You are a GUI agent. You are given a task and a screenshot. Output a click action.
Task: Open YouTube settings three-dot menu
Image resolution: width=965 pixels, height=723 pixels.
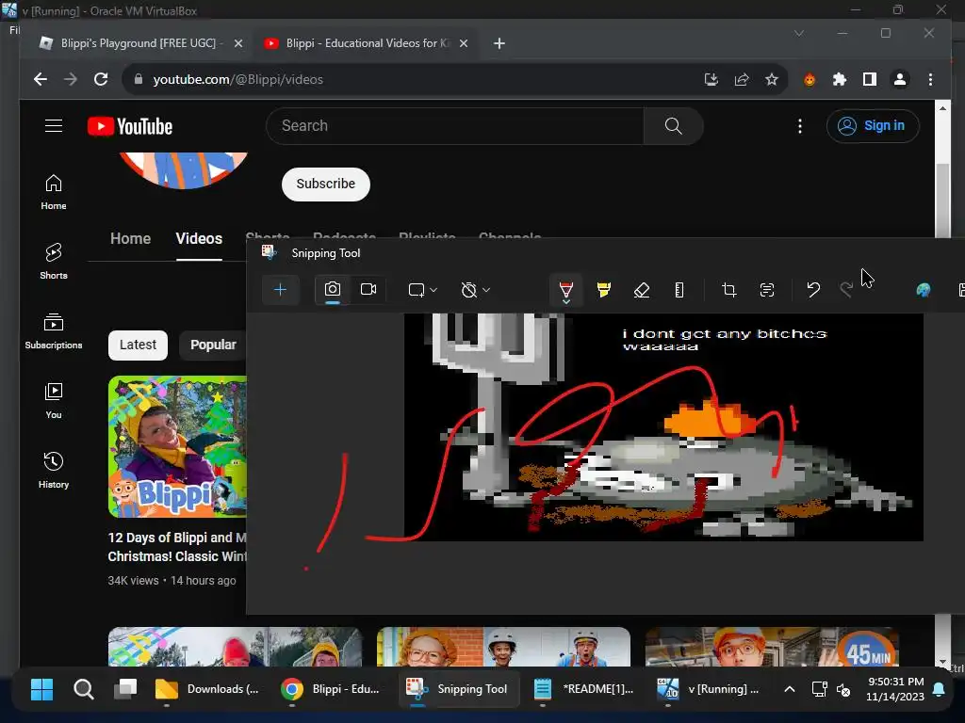click(800, 126)
